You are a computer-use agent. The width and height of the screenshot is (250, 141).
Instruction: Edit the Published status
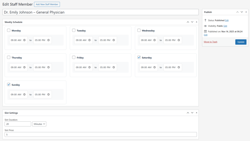[227, 20]
